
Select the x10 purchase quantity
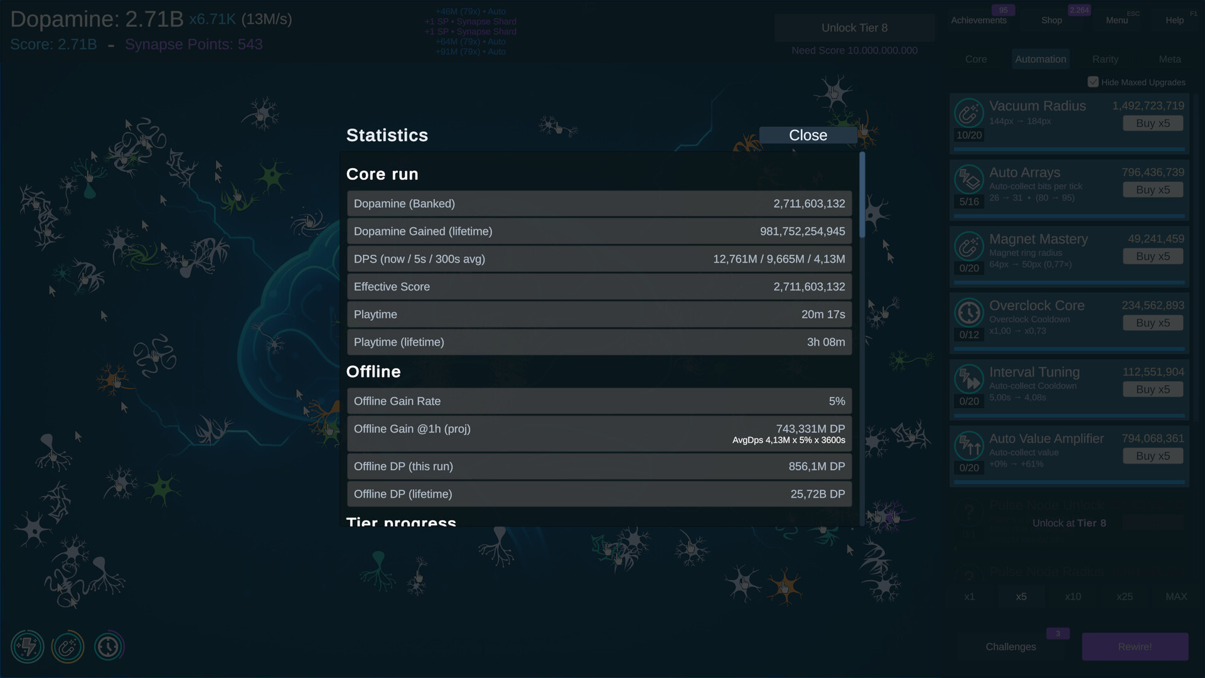click(x=1073, y=596)
